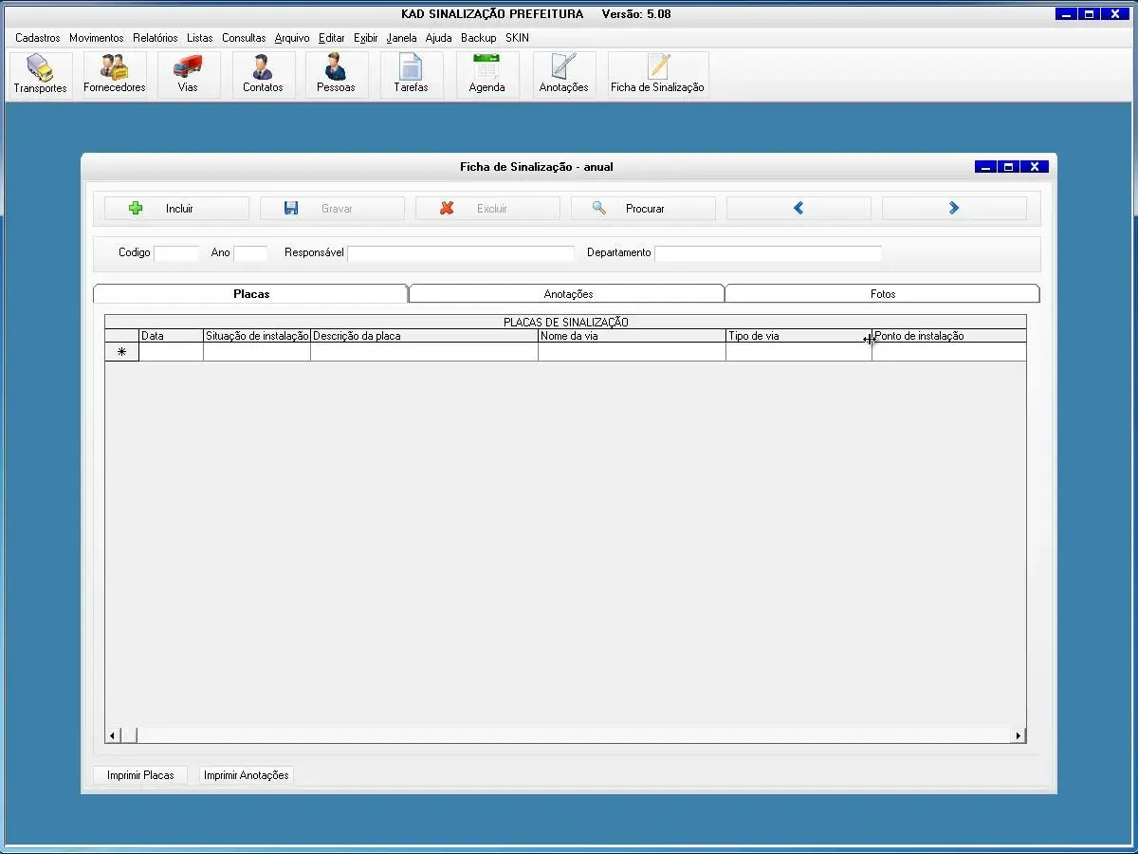The image size is (1138, 854).
Task: Focus the Ano input field
Action: 250,253
